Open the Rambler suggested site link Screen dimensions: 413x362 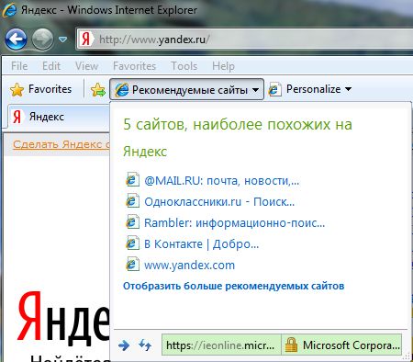coord(234,223)
